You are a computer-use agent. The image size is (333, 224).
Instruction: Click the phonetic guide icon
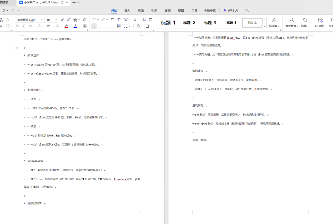pos(75,20)
